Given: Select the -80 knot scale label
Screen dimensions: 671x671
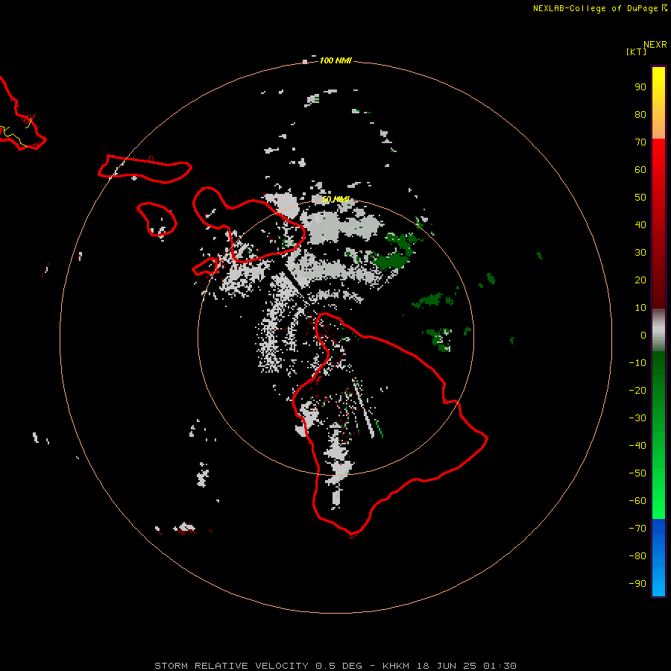Looking at the screenshot, I should coord(637,556).
